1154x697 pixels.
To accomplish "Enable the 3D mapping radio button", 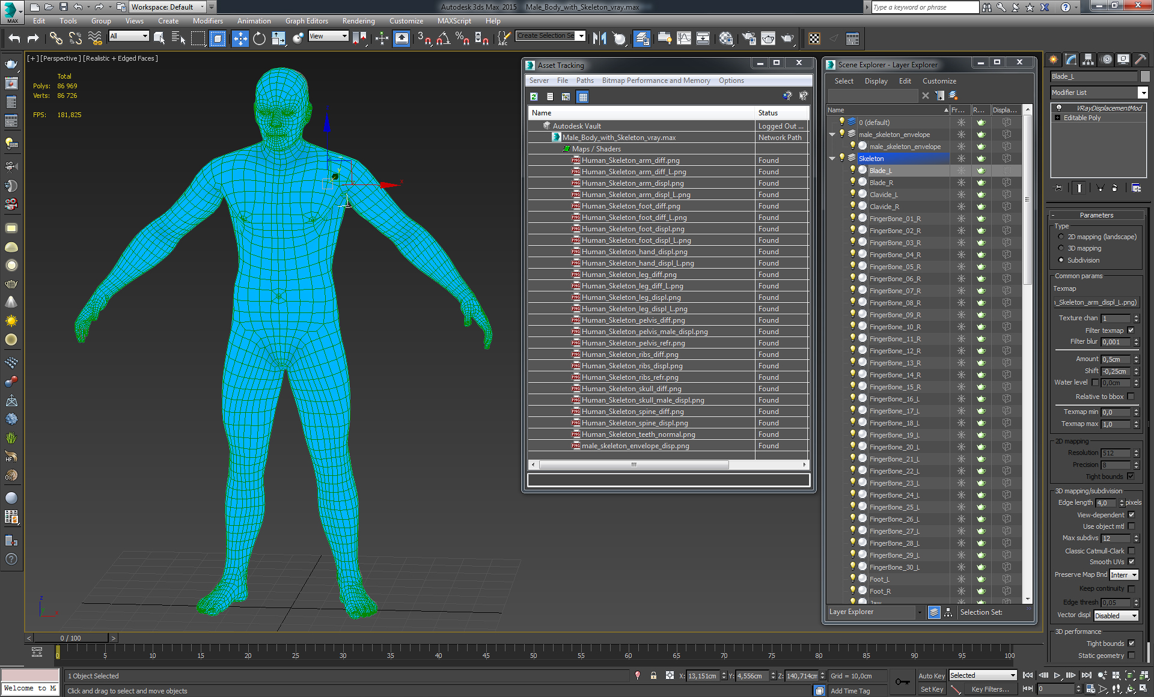I will pyautogui.click(x=1061, y=248).
